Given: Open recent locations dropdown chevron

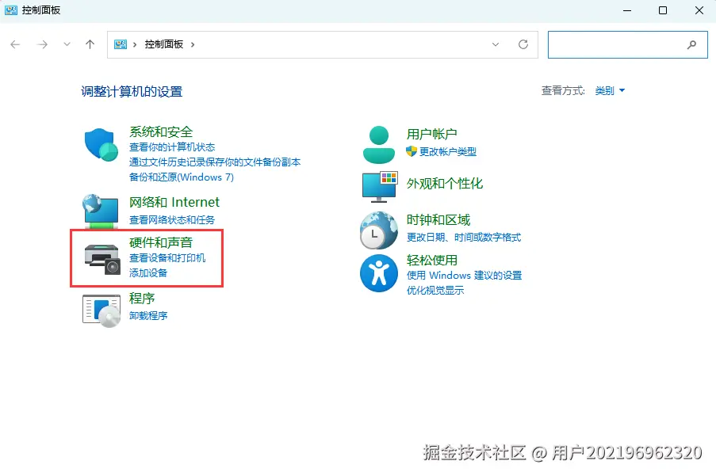Looking at the screenshot, I should click(x=67, y=44).
